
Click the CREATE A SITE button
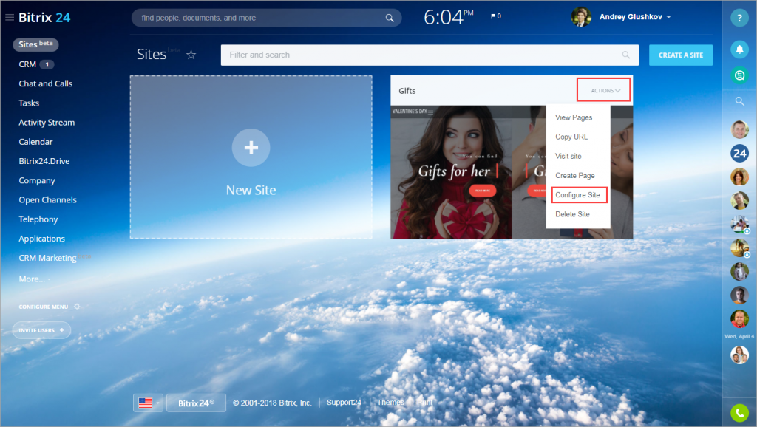coord(681,55)
